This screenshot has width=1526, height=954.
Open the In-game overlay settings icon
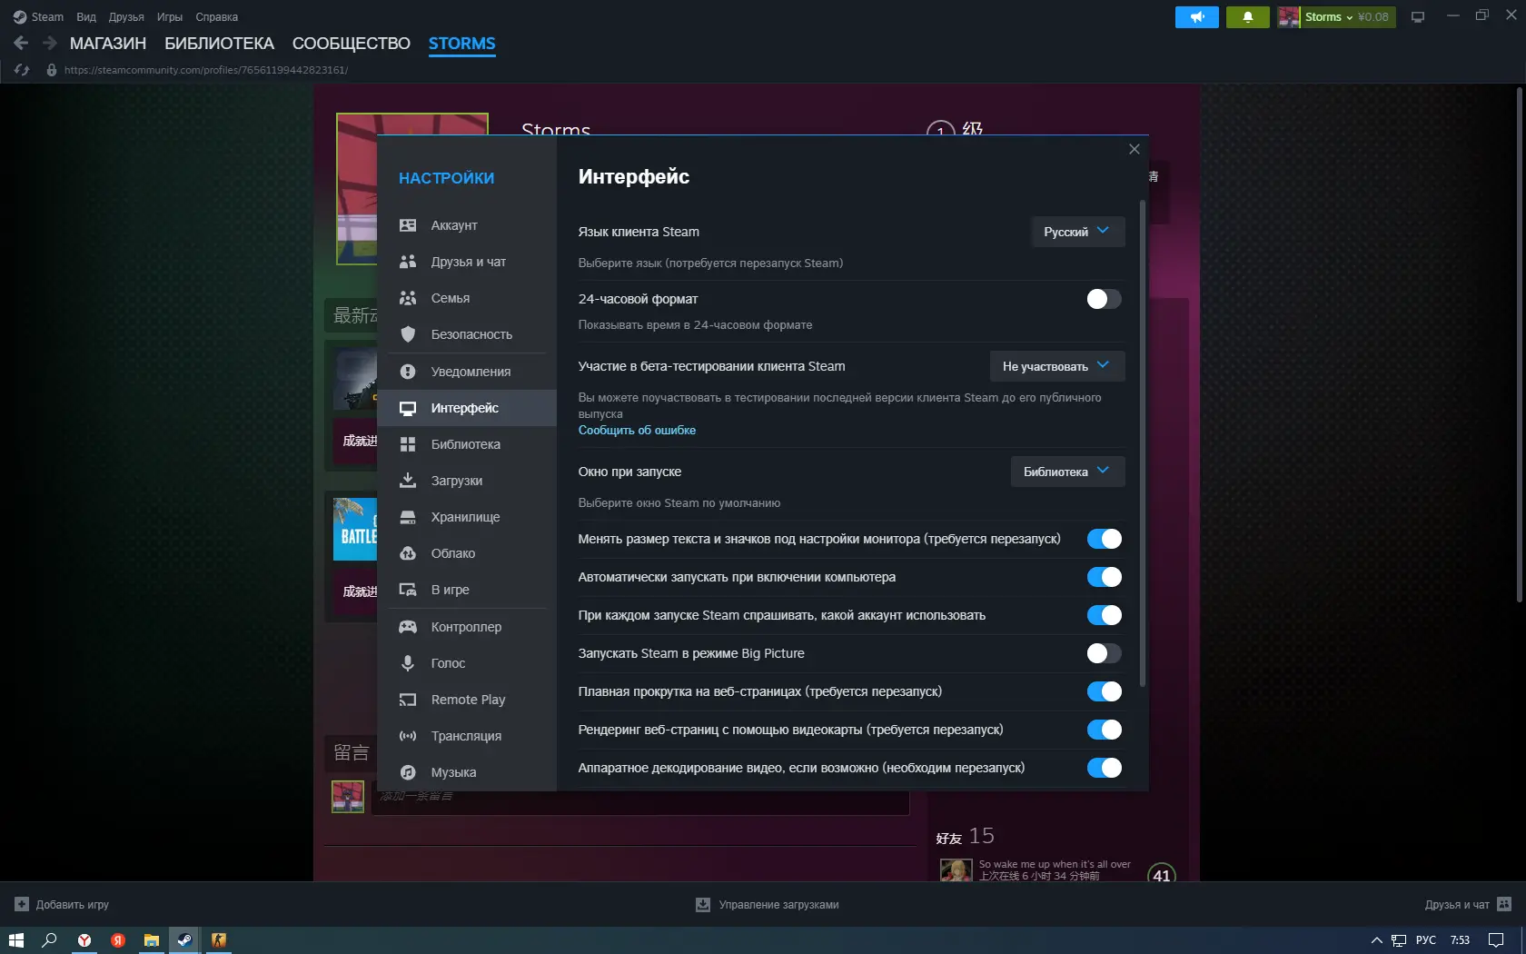pyautogui.click(x=408, y=590)
